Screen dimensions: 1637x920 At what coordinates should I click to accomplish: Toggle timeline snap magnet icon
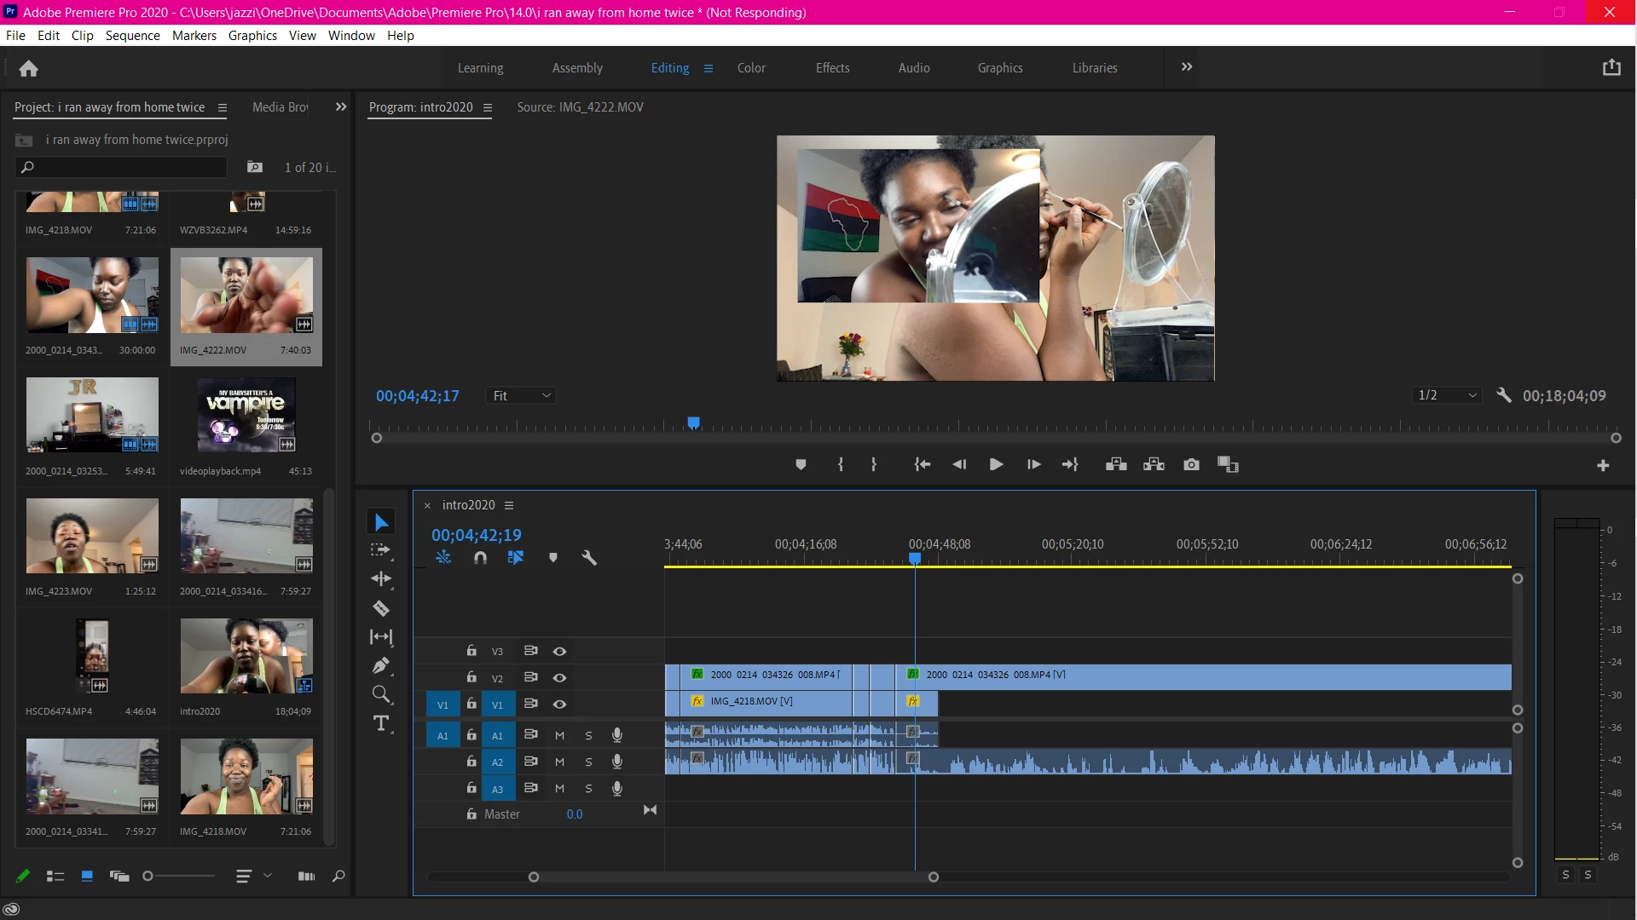pyautogui.click(x=480, y=557)
